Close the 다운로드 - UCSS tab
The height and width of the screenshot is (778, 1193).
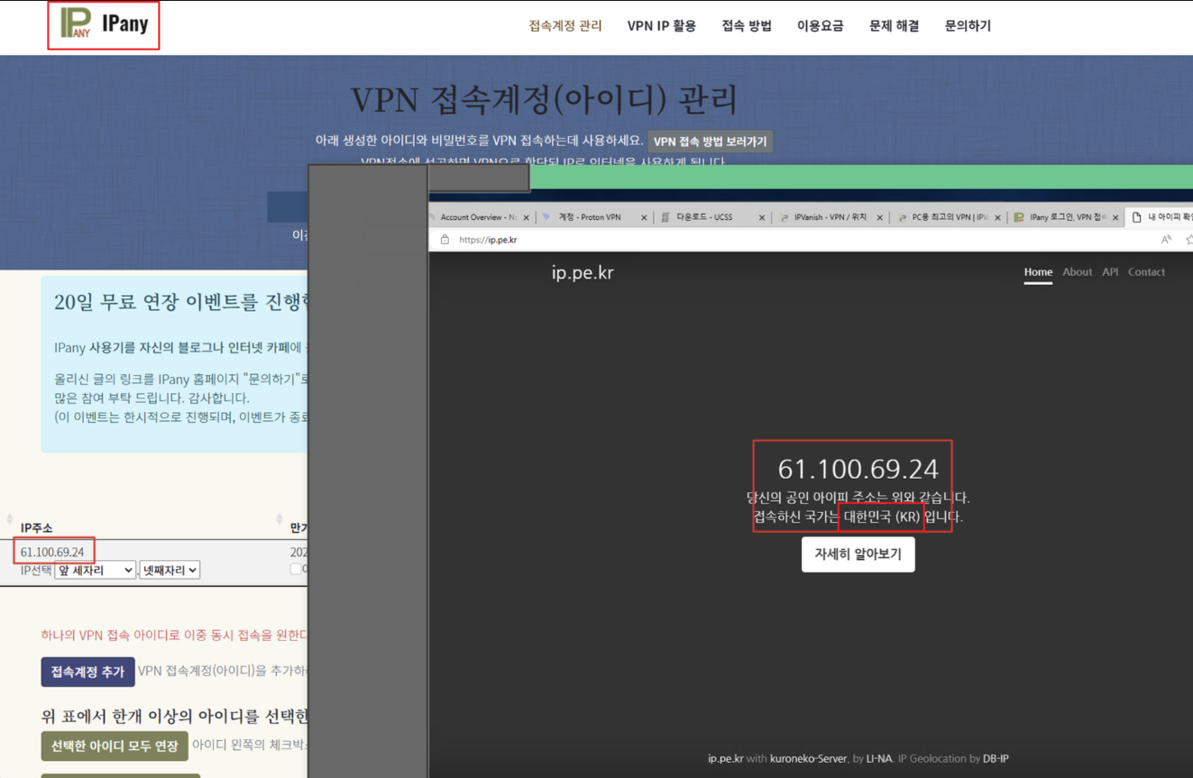pos(762,218)
